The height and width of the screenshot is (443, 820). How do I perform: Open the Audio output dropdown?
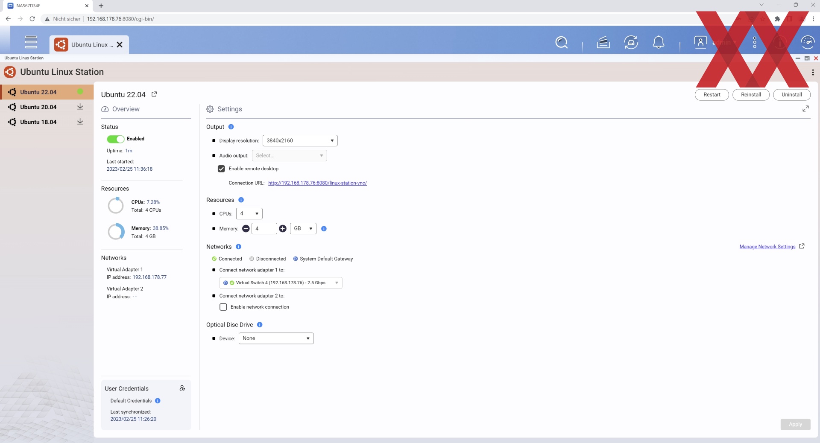tap(289, 155)
